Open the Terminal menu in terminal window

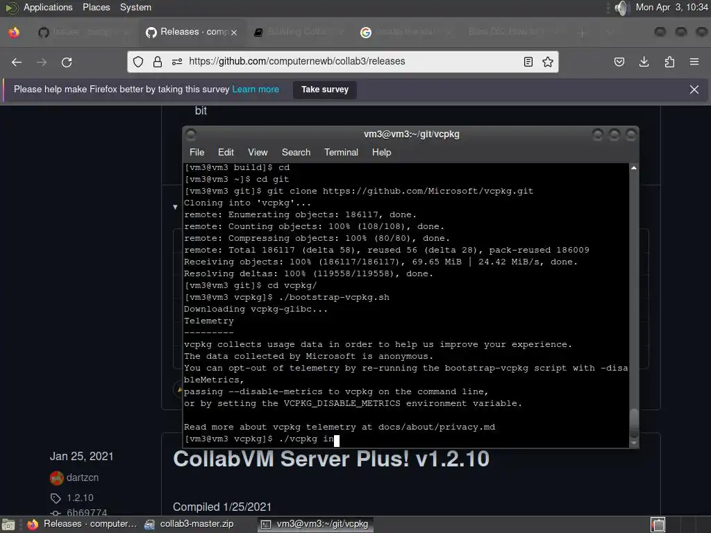[x=341, y=152]
